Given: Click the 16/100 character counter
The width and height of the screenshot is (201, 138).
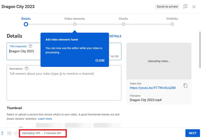Looking at the screenshot, I should 114,56.
